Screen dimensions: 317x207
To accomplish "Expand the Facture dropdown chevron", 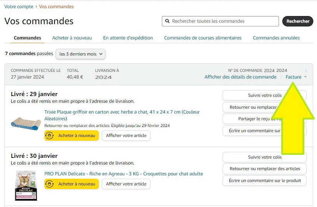I will point(305,77).
